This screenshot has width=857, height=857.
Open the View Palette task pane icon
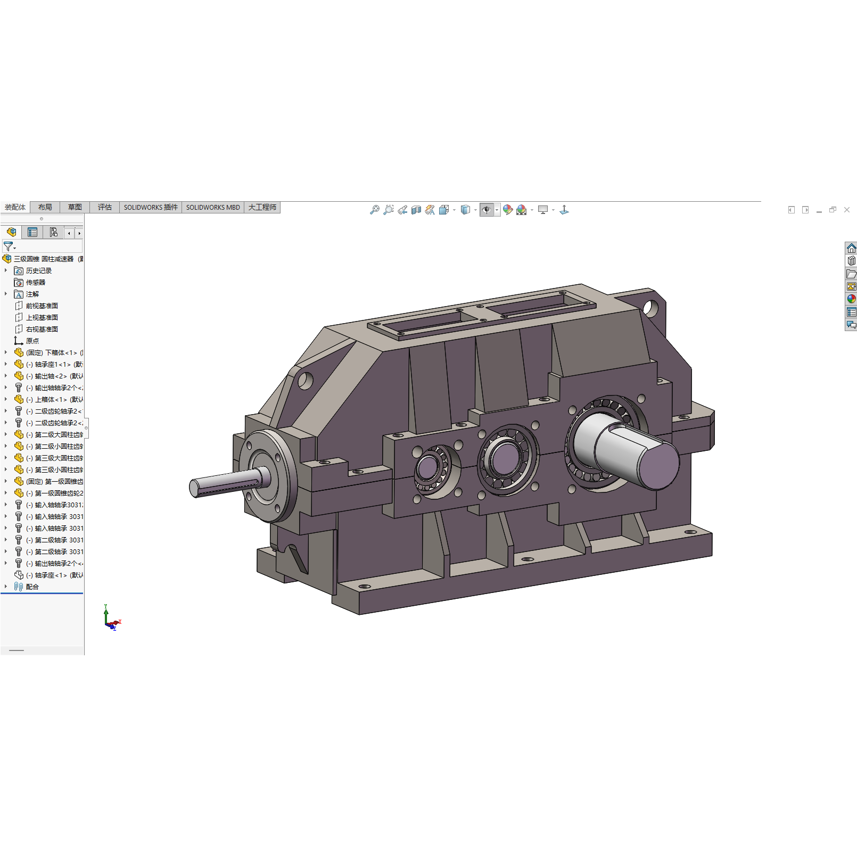point(852,286)
